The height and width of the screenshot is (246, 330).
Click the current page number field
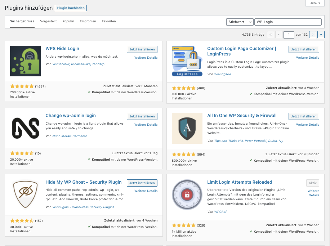289,35
